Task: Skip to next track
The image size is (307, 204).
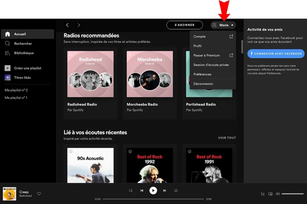Action: tap(164, 190)
